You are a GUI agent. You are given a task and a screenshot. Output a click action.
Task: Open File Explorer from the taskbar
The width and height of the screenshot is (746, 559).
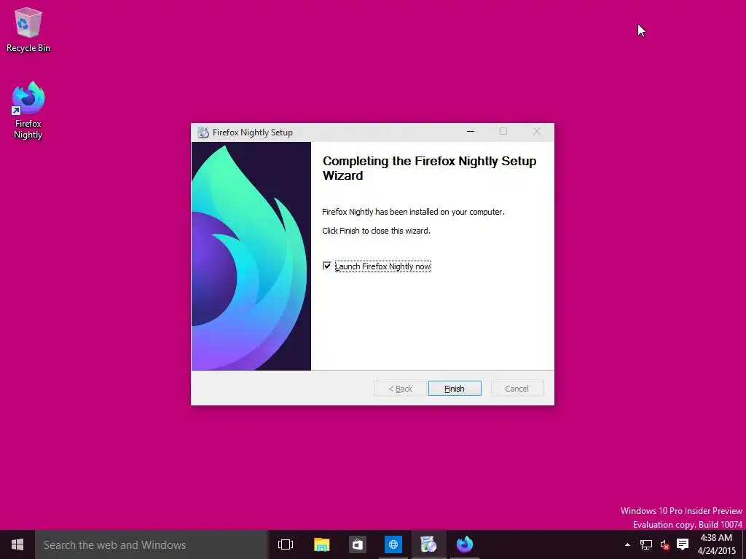point(321,544)
